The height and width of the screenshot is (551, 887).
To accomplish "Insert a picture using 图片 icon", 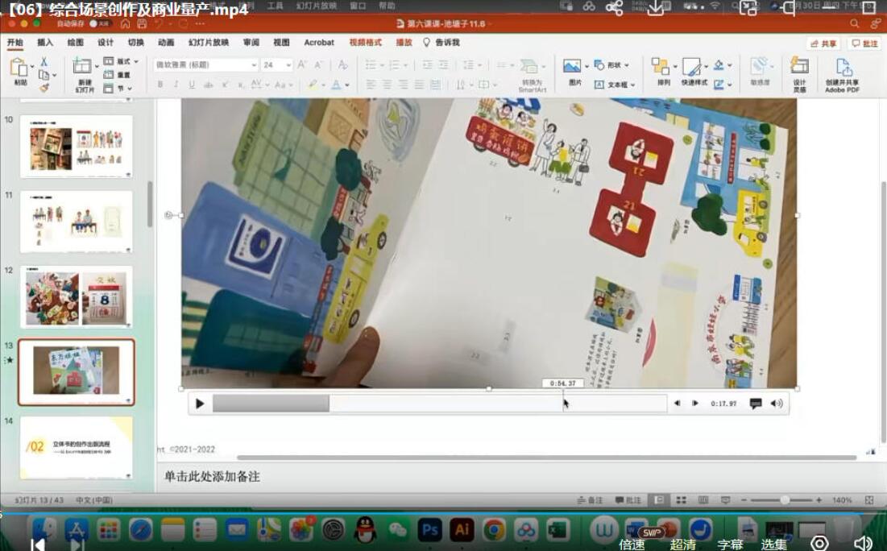I will 572,67.
